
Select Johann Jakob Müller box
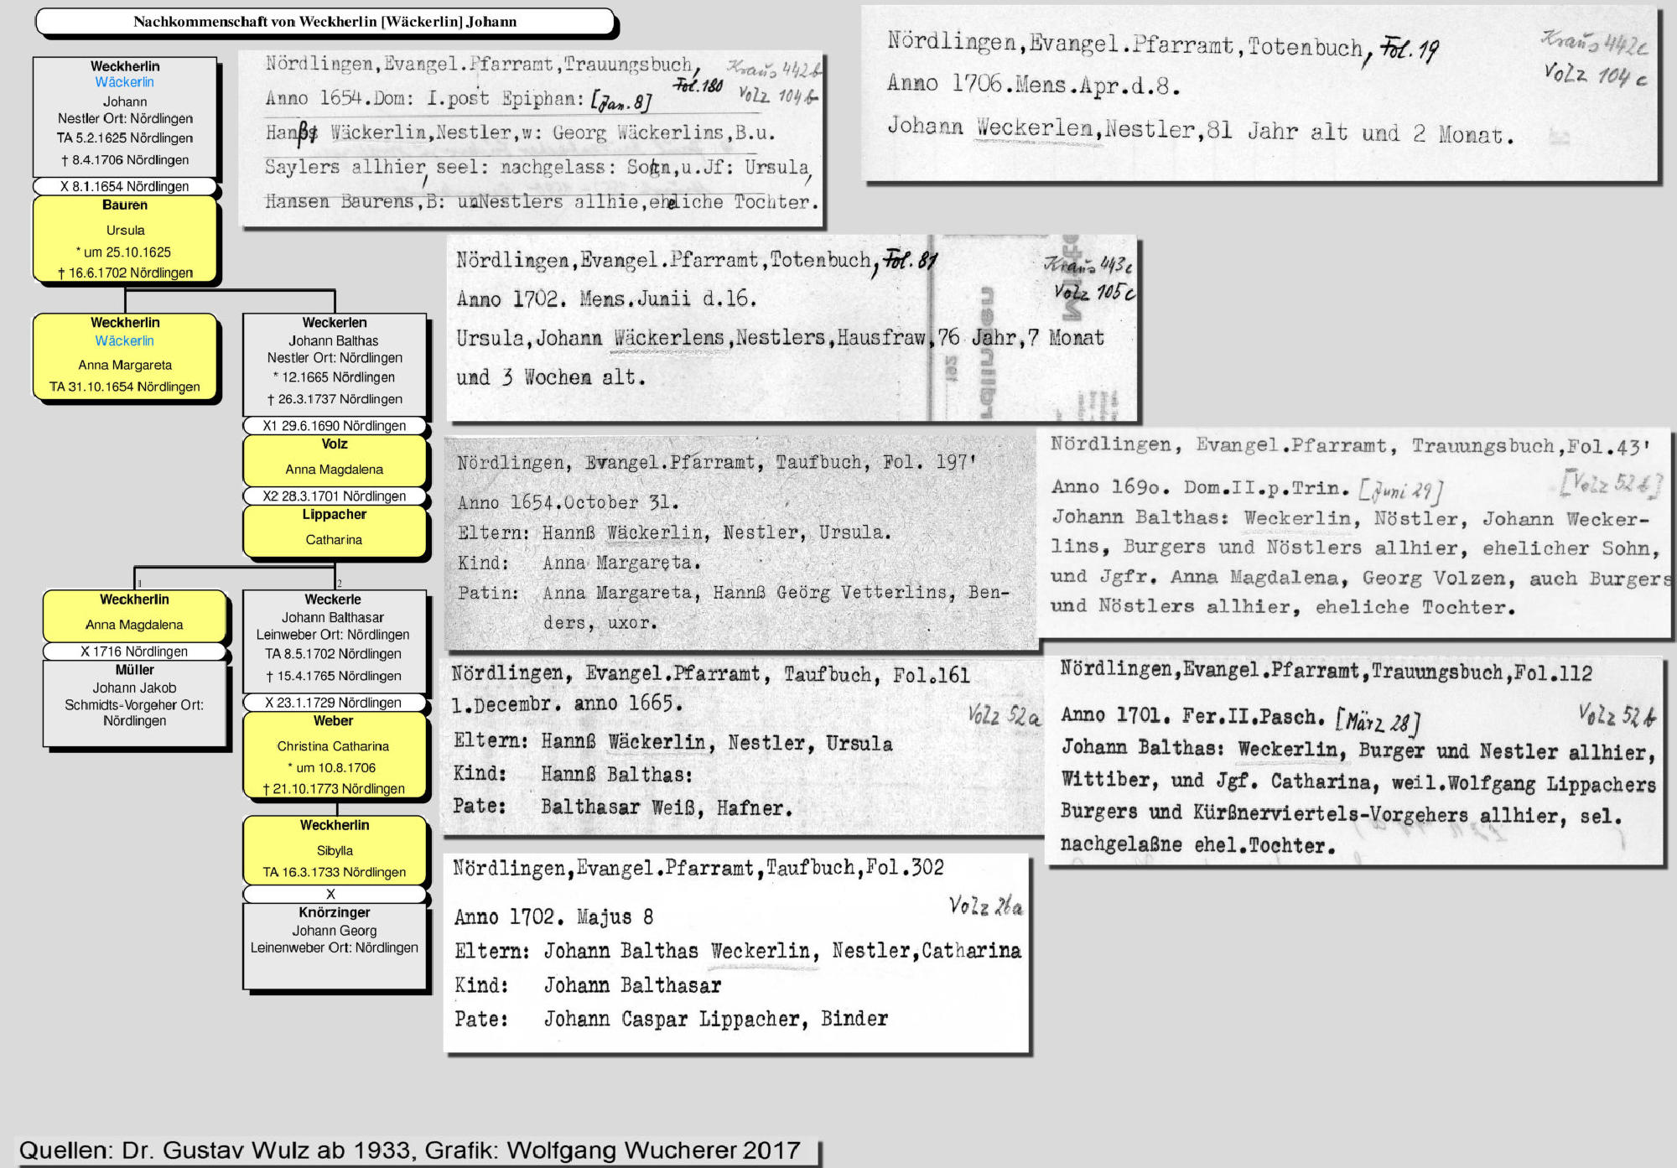[x=134, y=703]
